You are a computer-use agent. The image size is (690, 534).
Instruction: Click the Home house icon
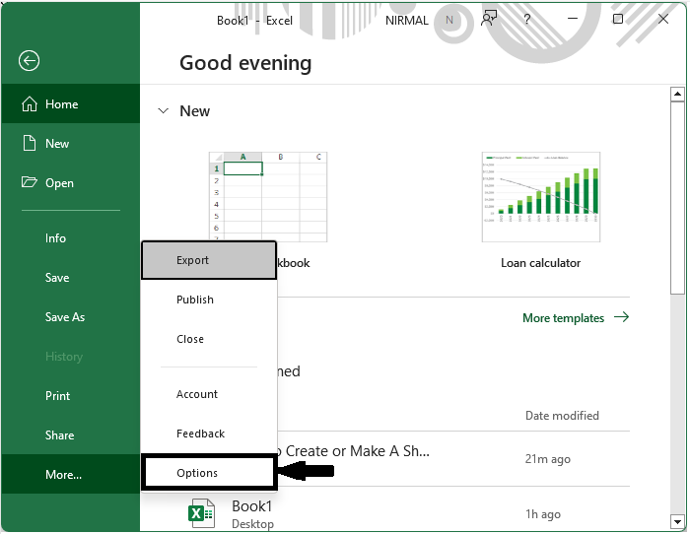pos(30,104)
